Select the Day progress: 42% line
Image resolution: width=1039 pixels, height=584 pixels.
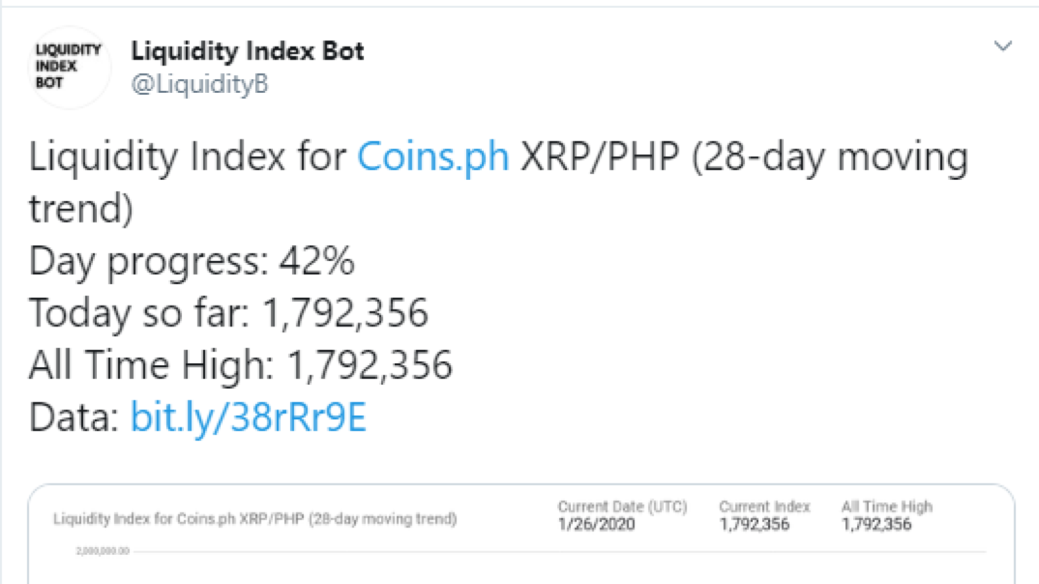coord(192,262)
